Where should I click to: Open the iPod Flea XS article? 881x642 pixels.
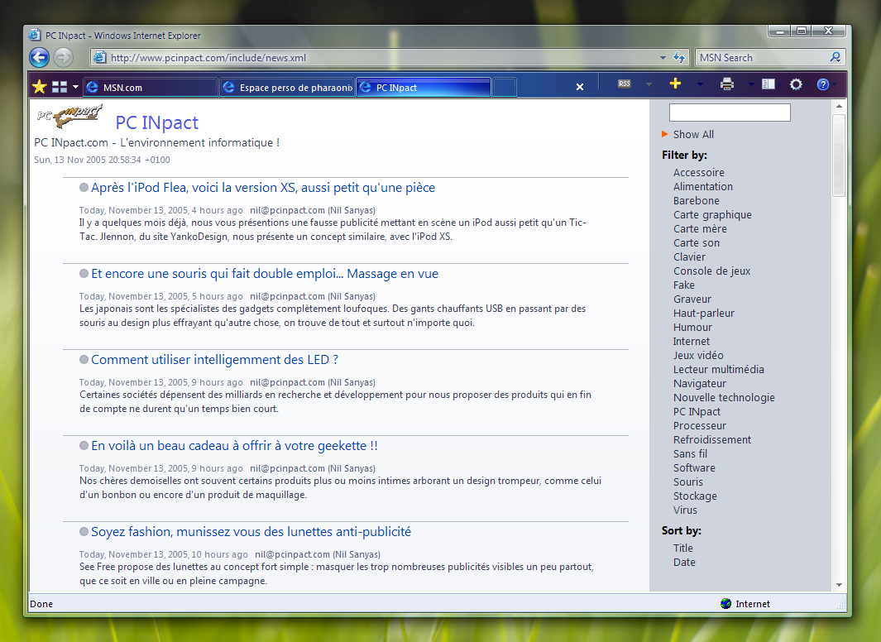click(x=262, y=188)
